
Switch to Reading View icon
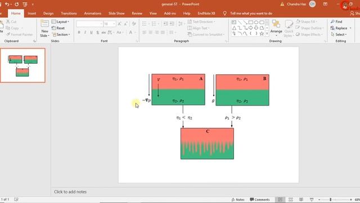301,200
